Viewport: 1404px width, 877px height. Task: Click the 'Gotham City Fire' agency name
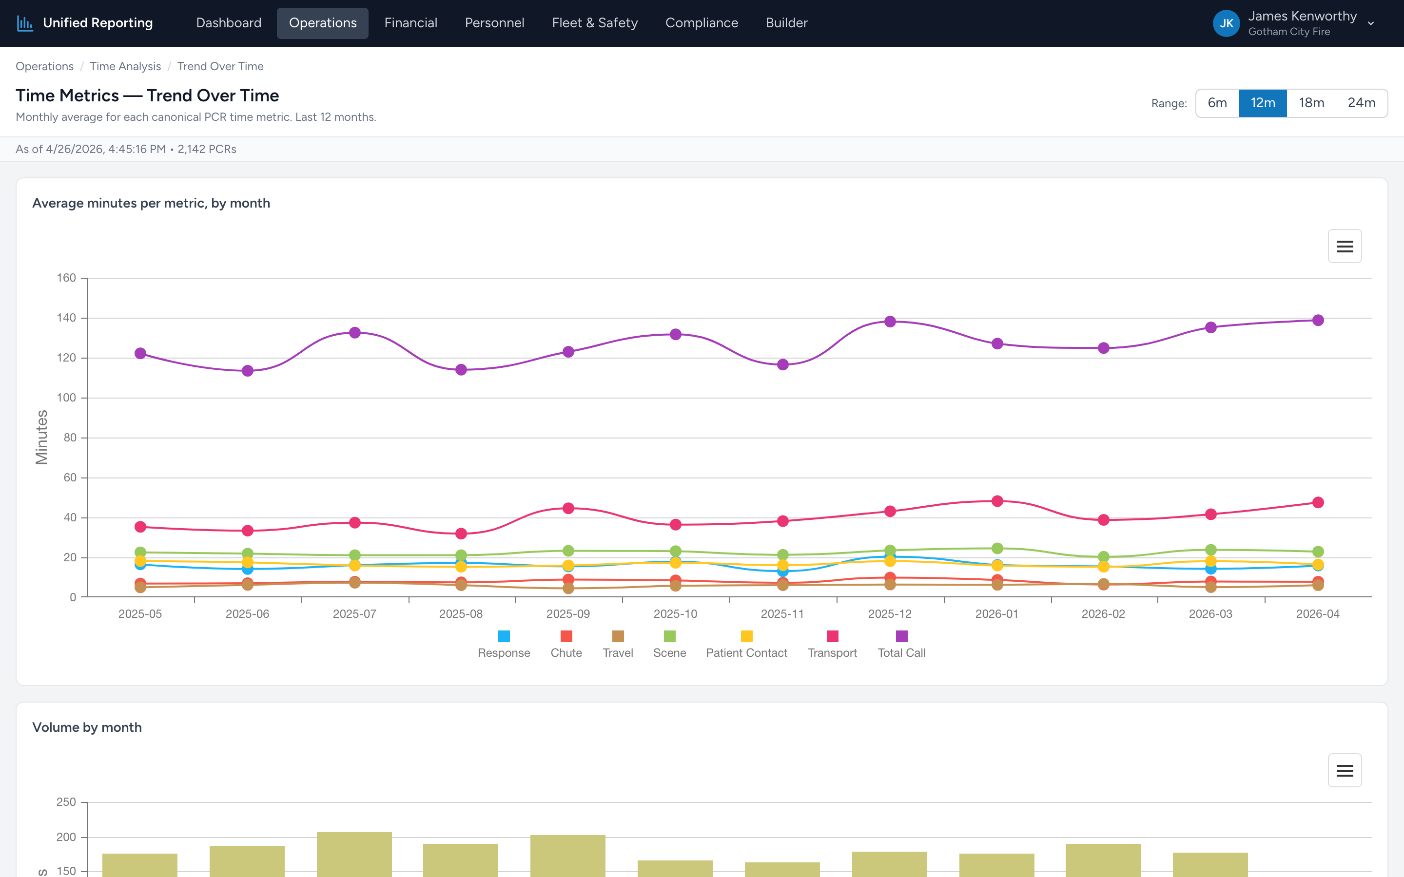coord(1289,32)
